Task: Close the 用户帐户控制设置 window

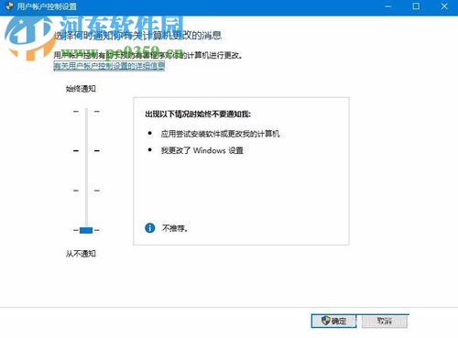Action: point(444,6)
